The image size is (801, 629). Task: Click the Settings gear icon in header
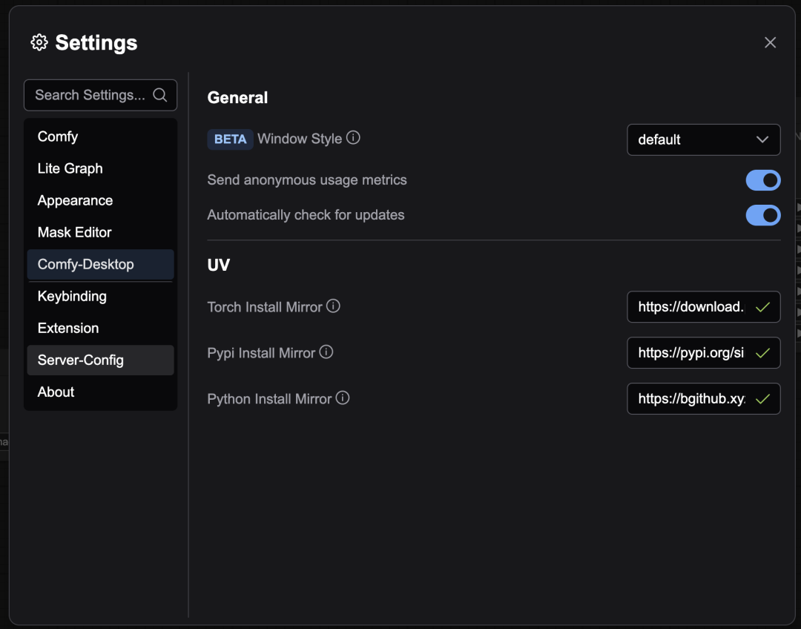point(39,43)
